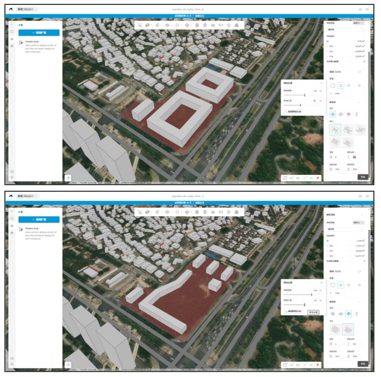381x377 pixels.
Task: Expand the GFA row in the lower right panel
Action: tap(327, 246)
